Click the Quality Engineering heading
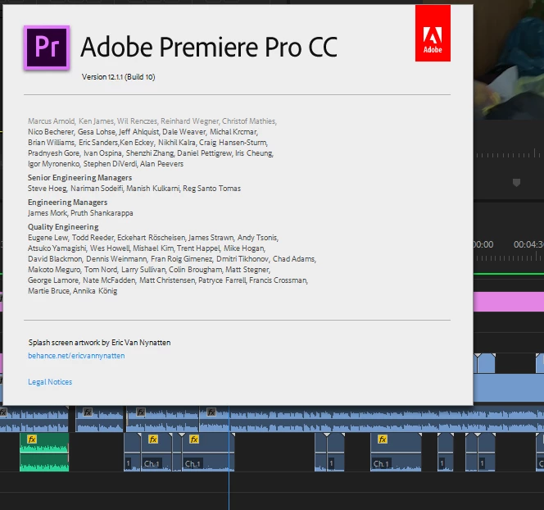 coord(63,227)
